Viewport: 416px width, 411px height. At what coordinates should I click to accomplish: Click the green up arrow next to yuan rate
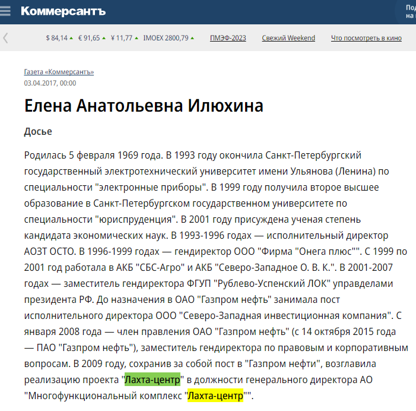point(136,38)
